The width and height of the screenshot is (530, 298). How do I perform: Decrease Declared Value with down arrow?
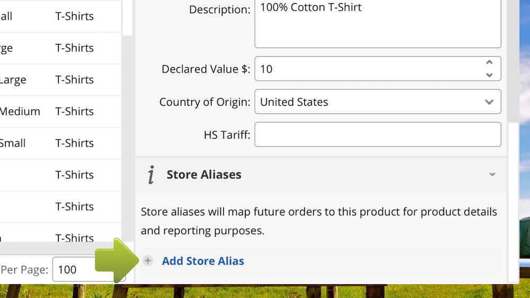pos(489,75)
